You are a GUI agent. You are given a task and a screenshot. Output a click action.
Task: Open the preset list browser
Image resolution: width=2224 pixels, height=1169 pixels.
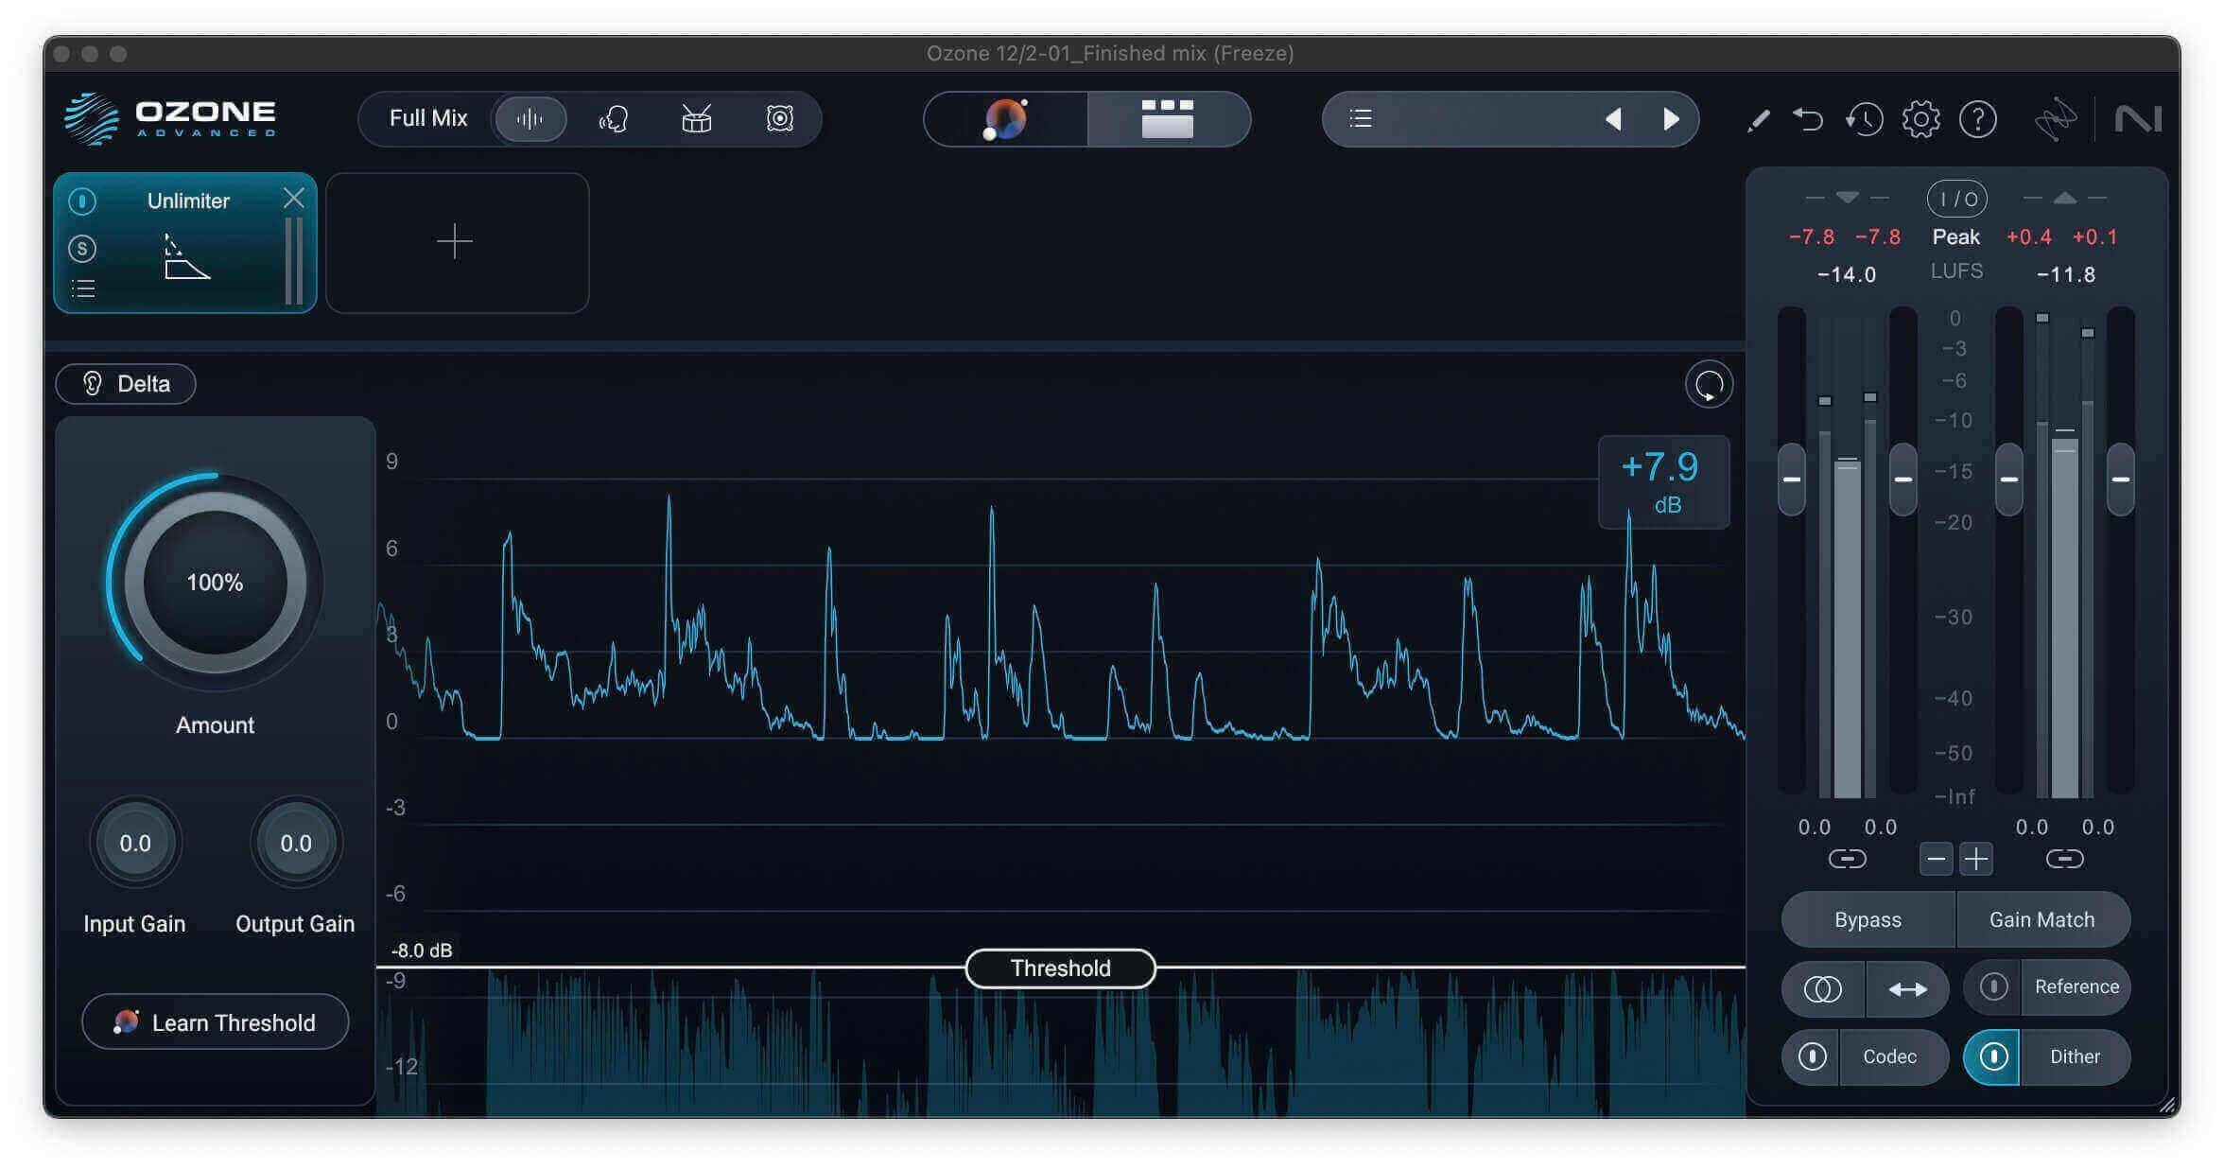(x=1361, y=119)
